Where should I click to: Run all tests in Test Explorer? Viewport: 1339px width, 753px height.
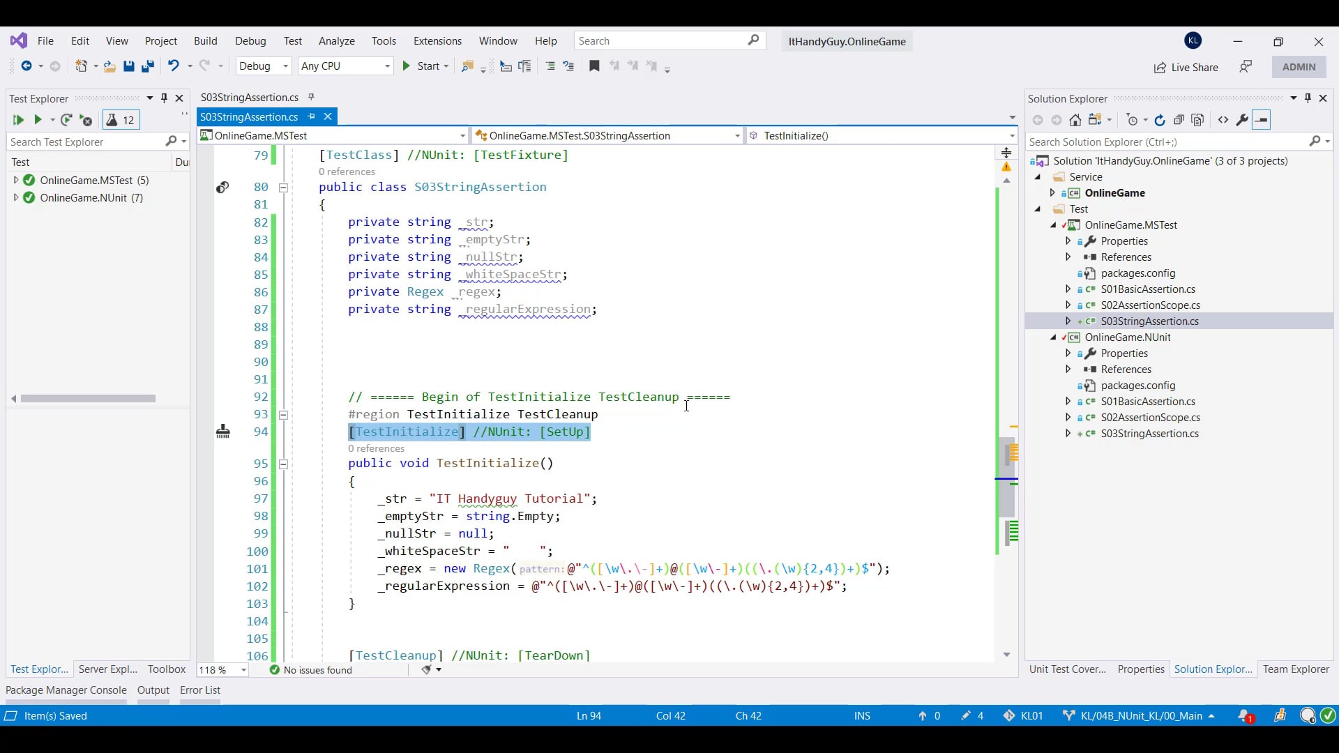tap(18, 120)
